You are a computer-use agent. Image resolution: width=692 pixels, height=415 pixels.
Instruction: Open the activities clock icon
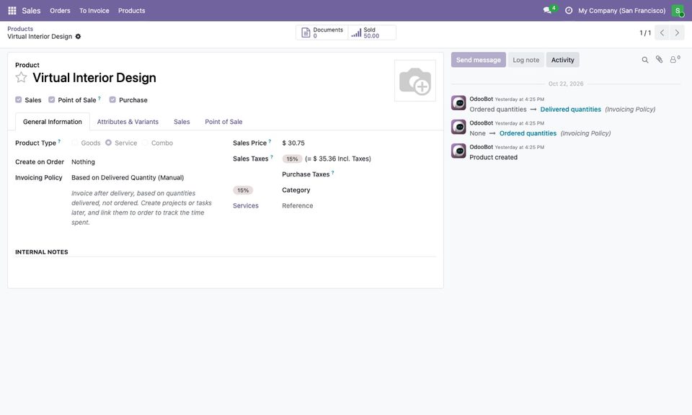tap(569, 11)
